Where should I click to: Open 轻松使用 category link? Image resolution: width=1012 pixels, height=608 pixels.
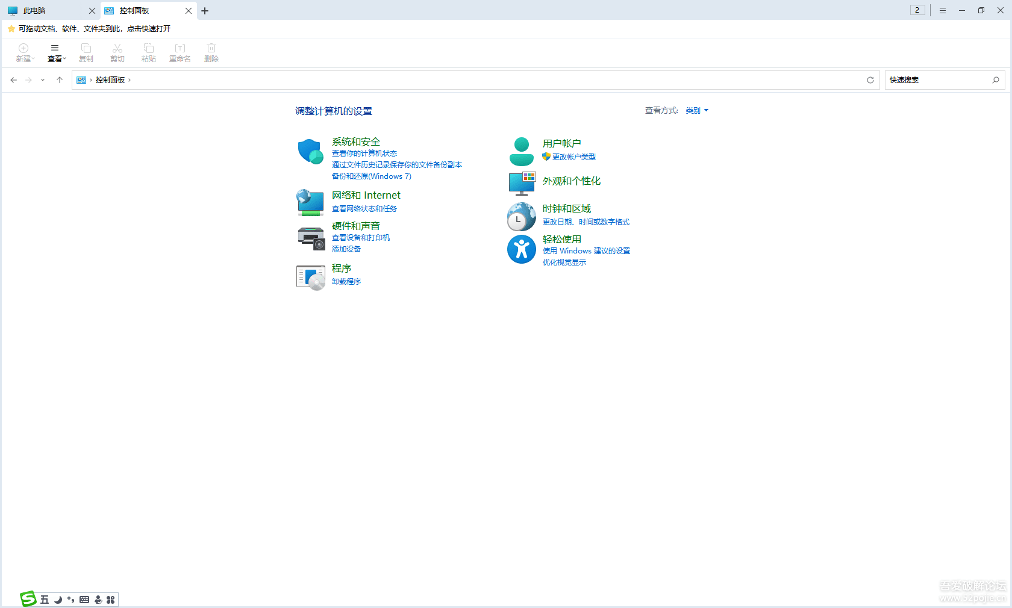[x=562, y=240]
